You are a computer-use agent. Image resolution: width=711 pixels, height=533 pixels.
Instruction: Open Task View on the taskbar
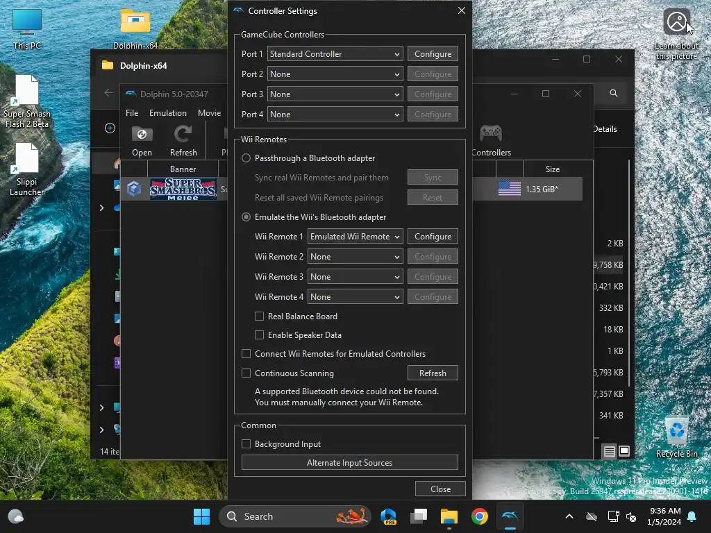[x=419, y=516]
